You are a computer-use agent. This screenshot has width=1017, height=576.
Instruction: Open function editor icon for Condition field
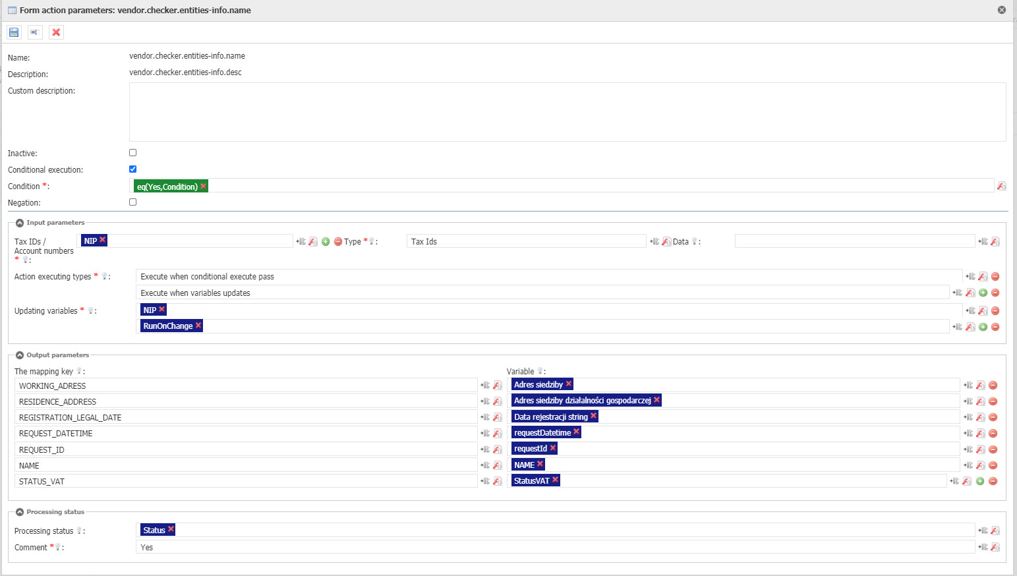1001,187
